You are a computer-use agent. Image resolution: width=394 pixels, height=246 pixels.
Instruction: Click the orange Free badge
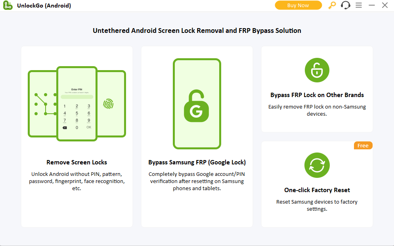[363, 146]
